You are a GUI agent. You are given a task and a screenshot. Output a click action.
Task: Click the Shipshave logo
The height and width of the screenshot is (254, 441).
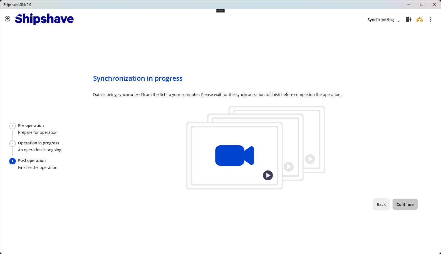click(x=44, y=19)
